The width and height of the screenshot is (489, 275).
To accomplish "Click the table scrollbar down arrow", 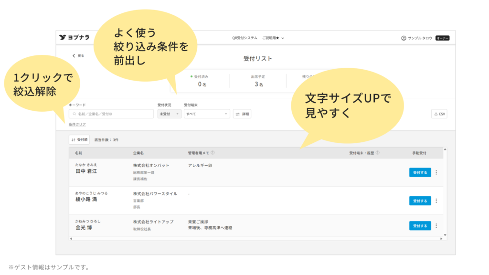I will (x=445, y=235).
